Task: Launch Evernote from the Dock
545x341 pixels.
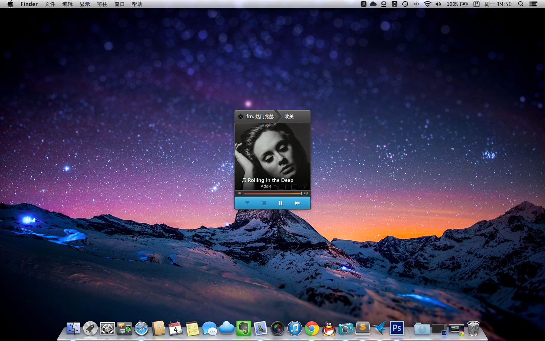Action: pyautogui.click(x=244, y=328)
